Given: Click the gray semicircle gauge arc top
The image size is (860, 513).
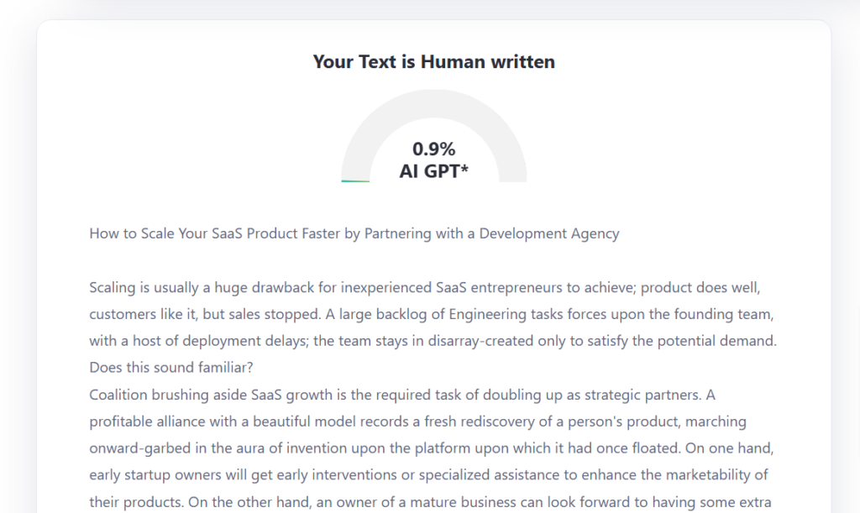Looking at the screenshot, I should 433,103.
